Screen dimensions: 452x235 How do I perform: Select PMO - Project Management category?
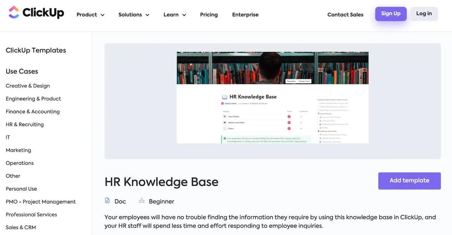pyautogui.click(x=41, y=201)
